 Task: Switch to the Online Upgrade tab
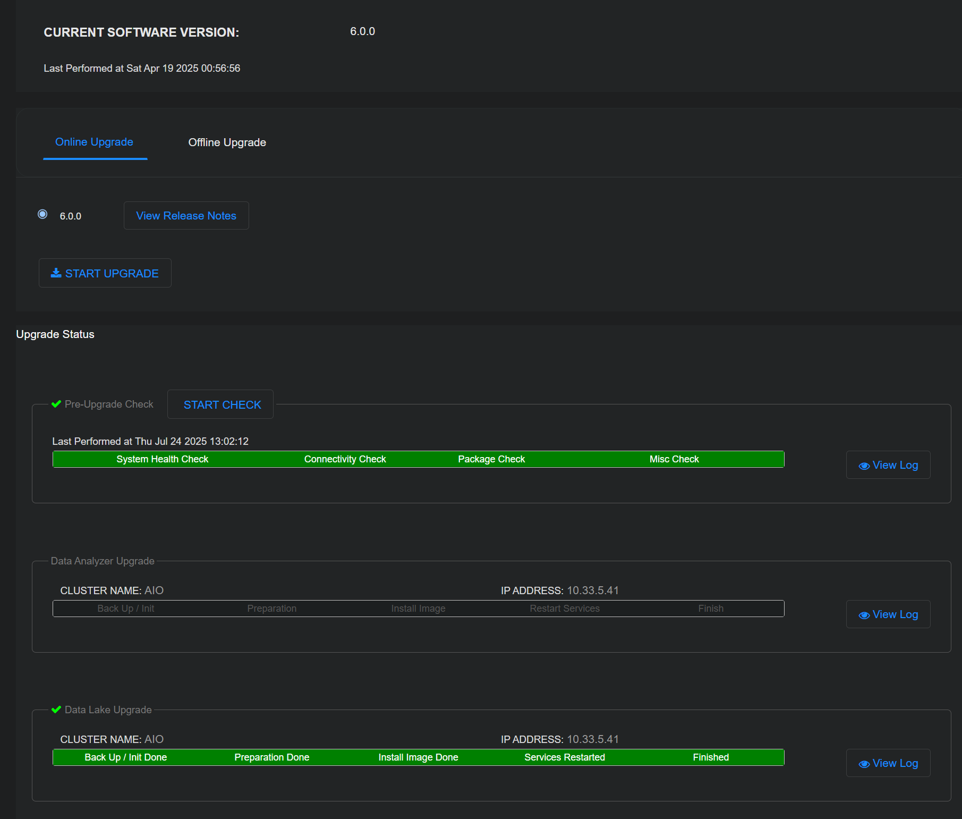[94, 142]
